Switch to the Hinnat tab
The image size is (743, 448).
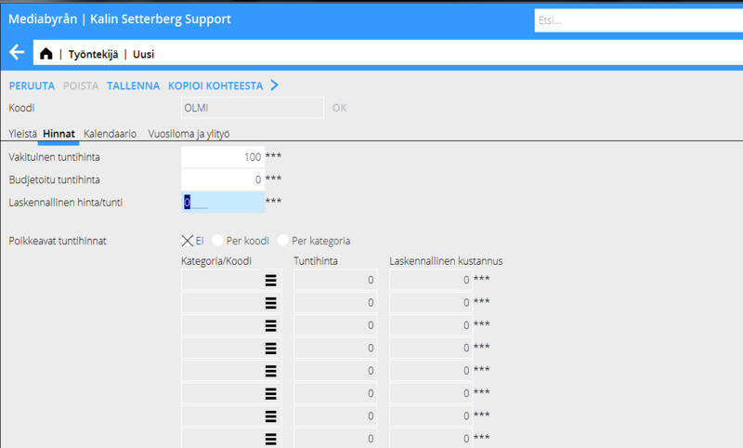pos(59,134)
